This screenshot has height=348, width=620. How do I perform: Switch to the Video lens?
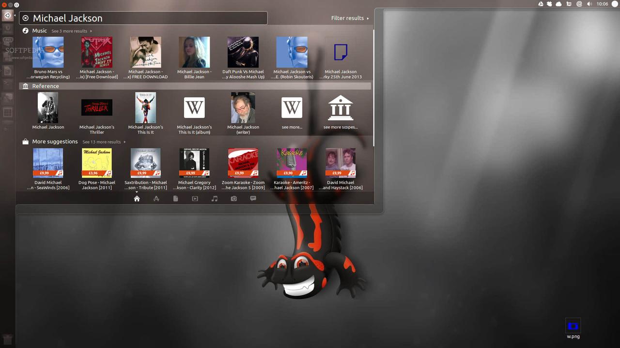(x=195, y=199)
